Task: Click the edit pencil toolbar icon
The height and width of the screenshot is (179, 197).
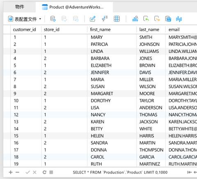Action: 93,19
